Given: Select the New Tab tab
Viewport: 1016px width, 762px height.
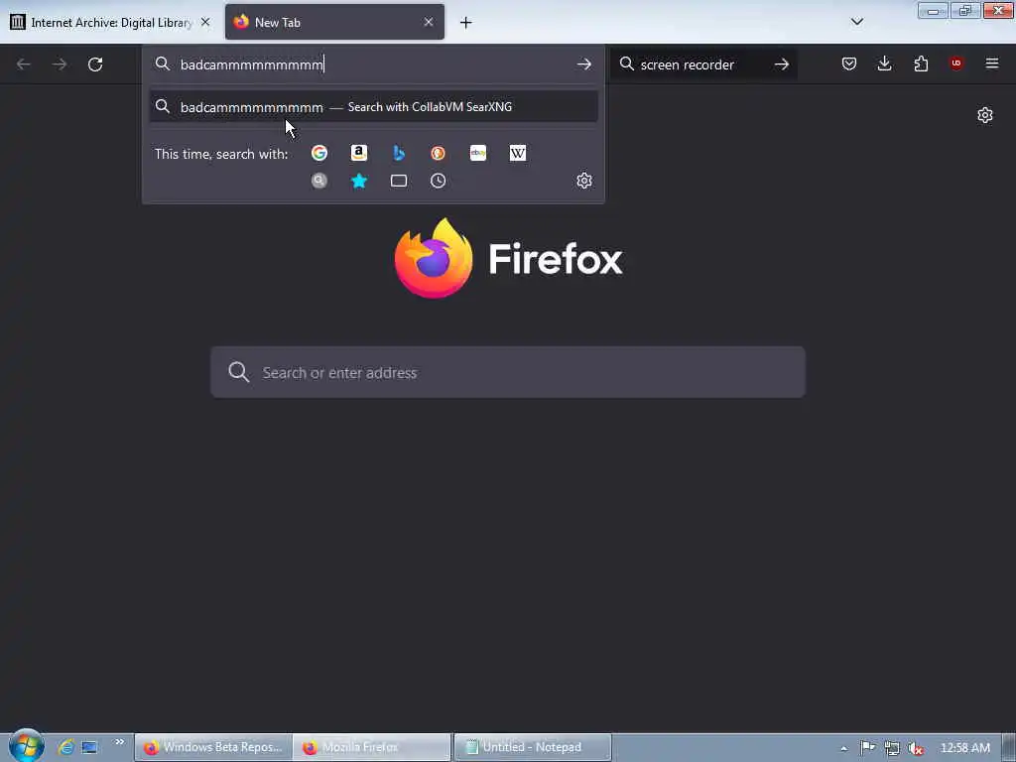Looking at the screenshot, I should [x=334, y=23].
